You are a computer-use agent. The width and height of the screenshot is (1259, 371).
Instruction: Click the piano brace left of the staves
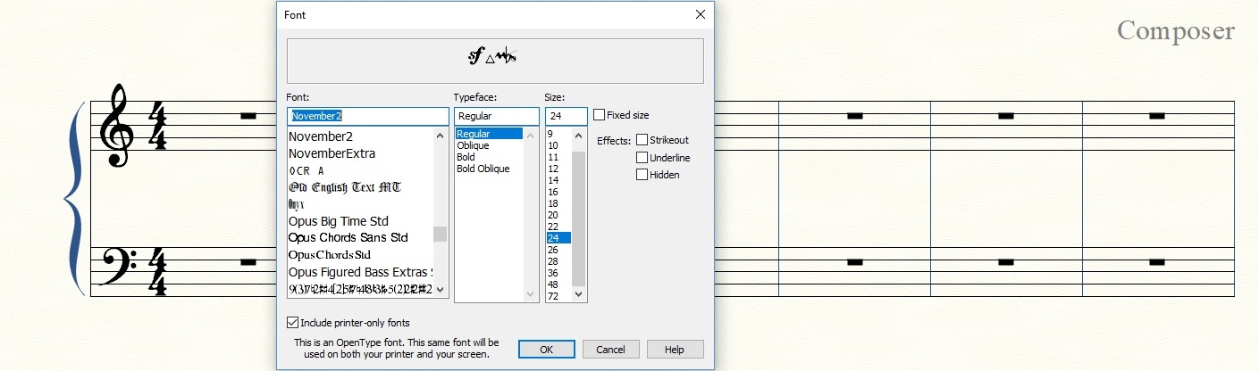point(75,198)
